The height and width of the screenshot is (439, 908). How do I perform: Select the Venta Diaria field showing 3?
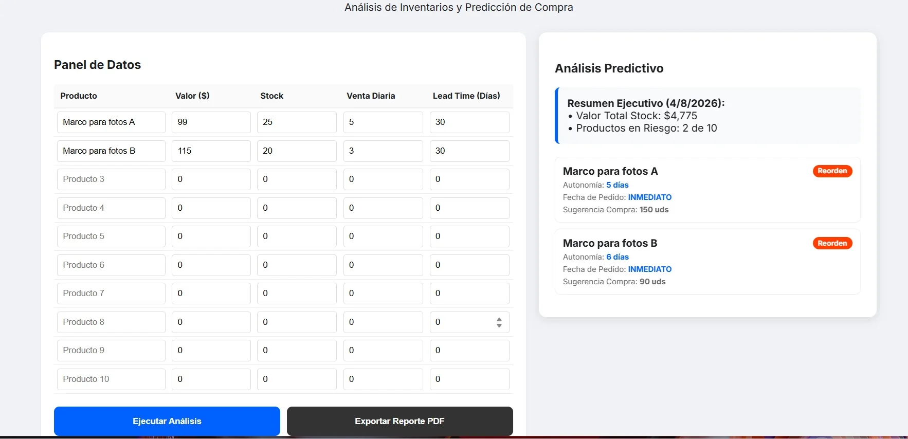click(x=383, y=151)
